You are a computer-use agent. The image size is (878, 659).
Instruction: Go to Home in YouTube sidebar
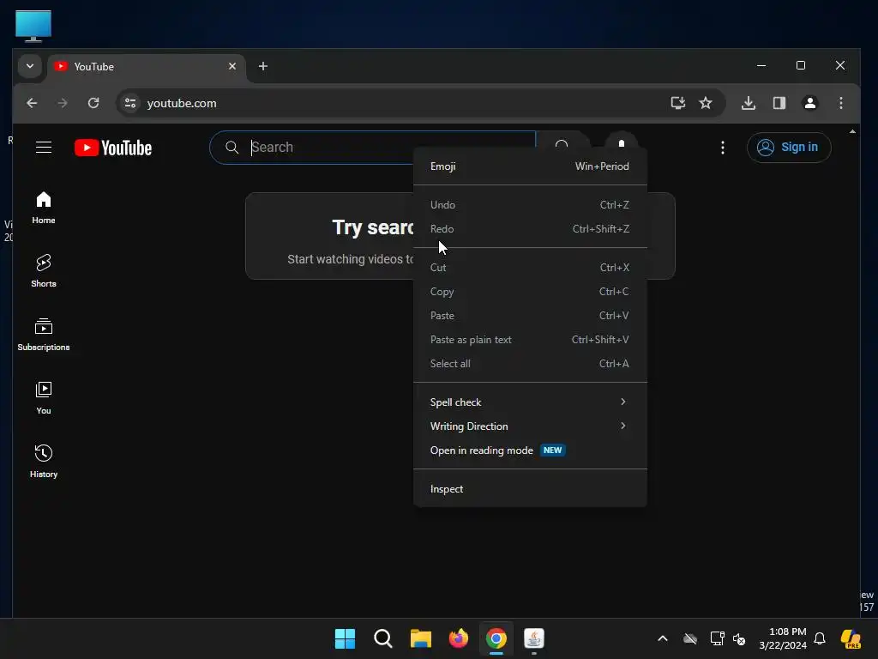pos(44,208)
